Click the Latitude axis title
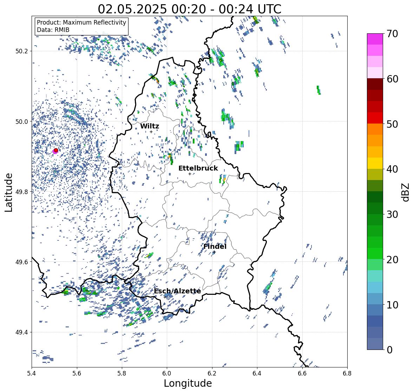 pos(8,192)
